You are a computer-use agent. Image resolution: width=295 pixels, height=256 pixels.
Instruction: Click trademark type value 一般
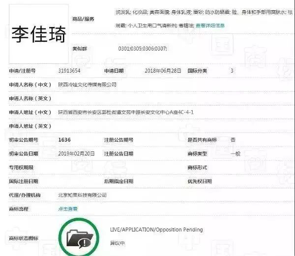tap(236, 154)
